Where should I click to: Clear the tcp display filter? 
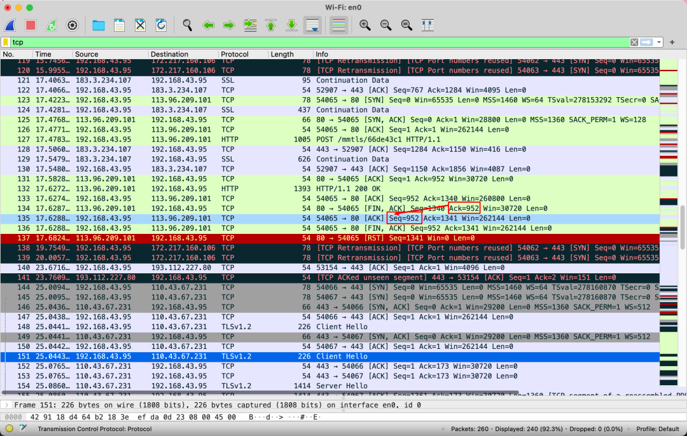tap(634, 42)
